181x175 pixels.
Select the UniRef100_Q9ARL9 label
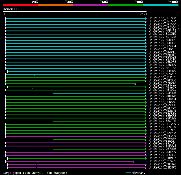pos(162,152)
